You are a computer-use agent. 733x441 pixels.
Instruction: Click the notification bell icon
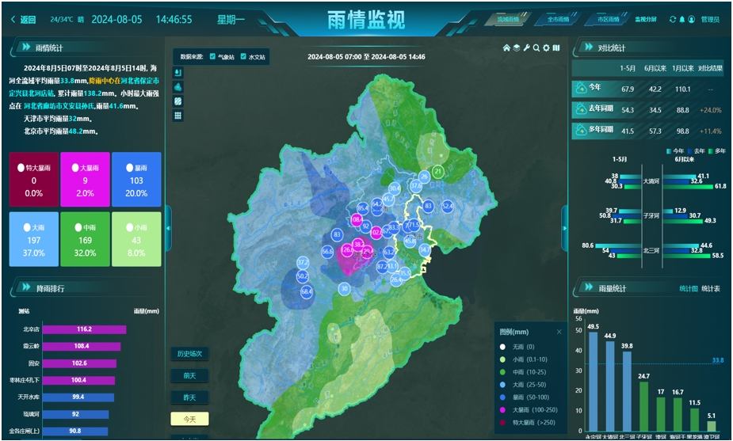click(x=681, y=19)
